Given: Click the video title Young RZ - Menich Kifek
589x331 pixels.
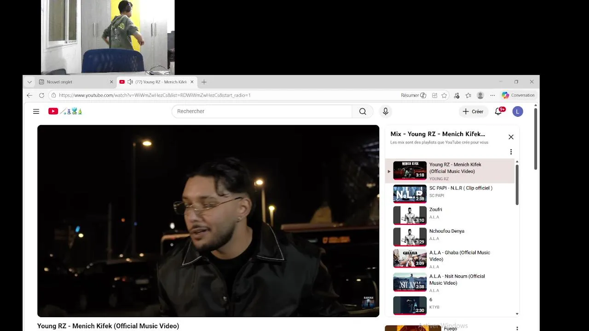Looking at the screenshot, I should pyautogui.click(x=108, y=326).
